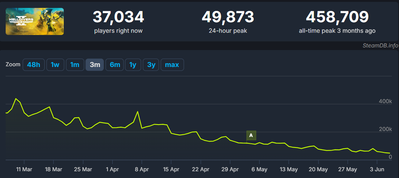Choose the 3y zoom range
This screenshot has height=178, width=399.
[x=151, y=65]
